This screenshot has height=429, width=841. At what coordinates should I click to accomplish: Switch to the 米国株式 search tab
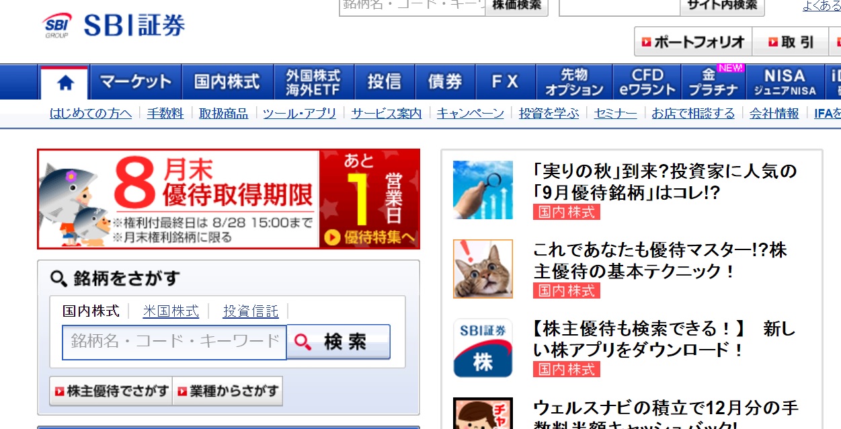[x=171, y=311]
